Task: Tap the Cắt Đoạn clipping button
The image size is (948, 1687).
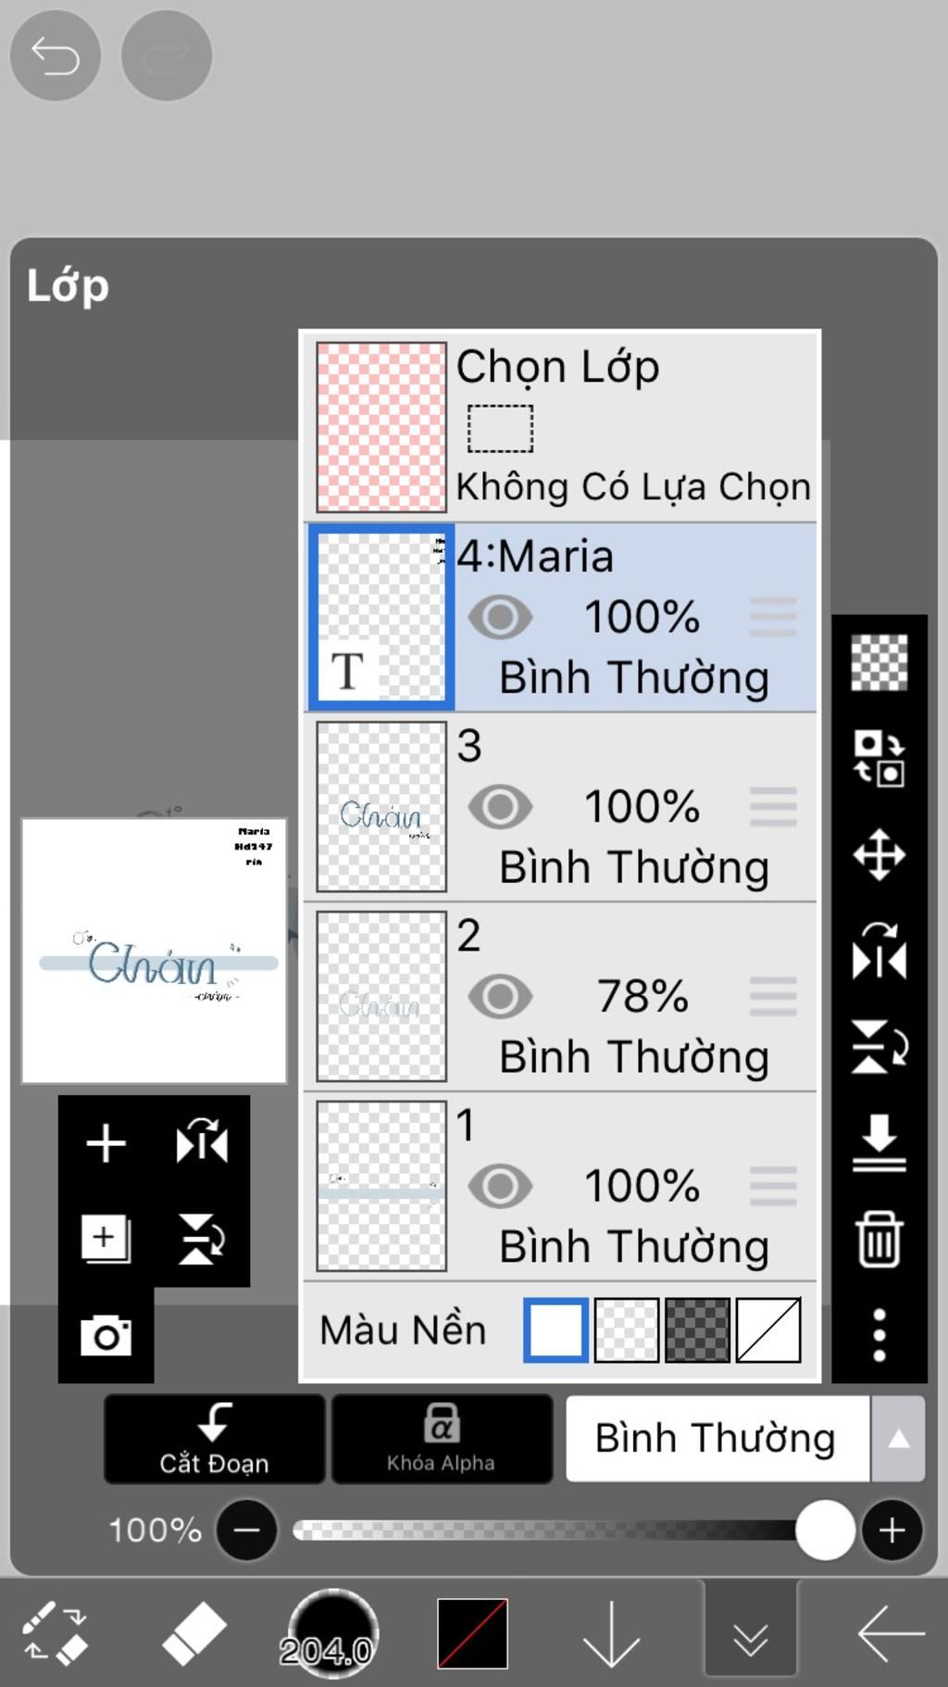Action: pos(214,1439)
